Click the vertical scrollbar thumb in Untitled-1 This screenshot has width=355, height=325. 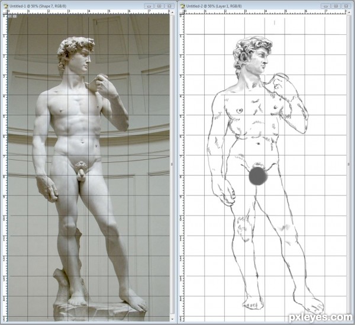pyautogui.click(x=172, y=164)
